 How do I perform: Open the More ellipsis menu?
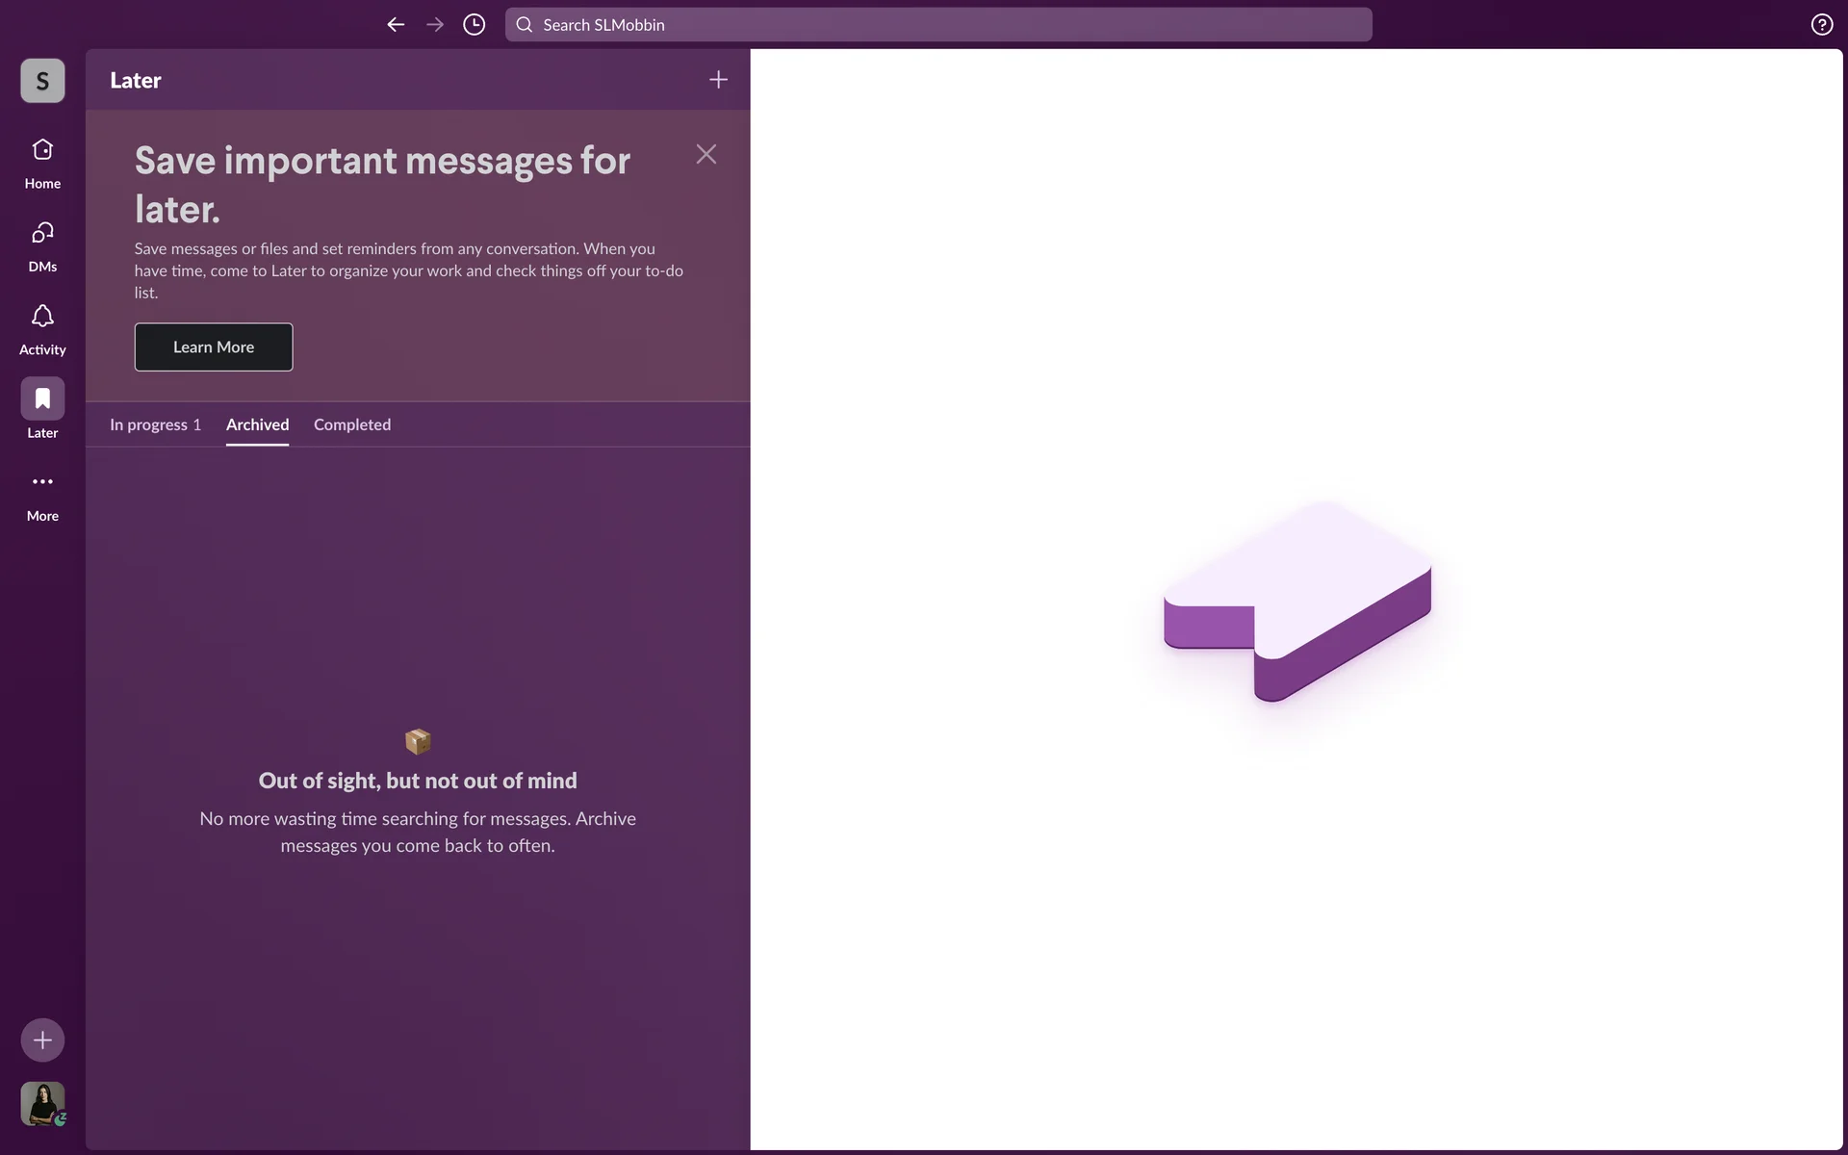[x=42, y=482]
